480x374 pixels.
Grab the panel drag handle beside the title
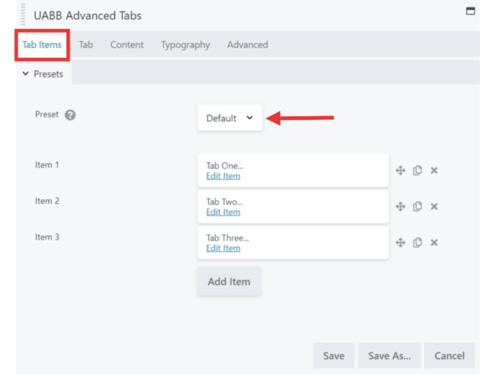pos(24,15)
